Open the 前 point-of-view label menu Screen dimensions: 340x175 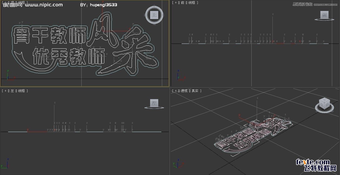[x=183, y=2]
